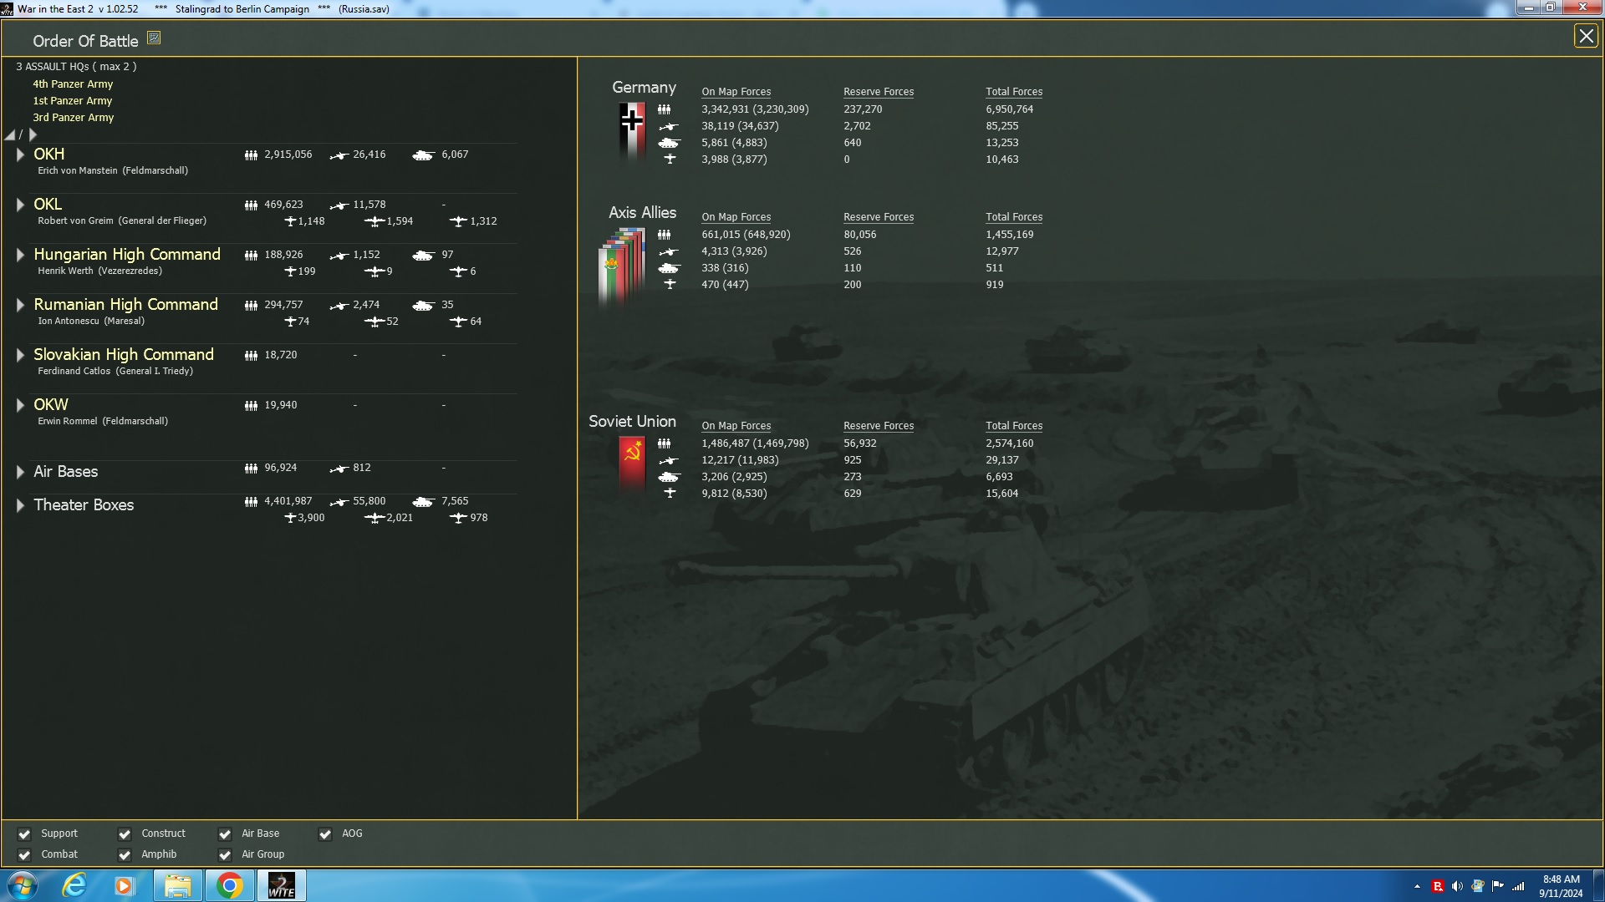The image size is (1605, 902).
Task: Open the WITE app in the taskbar
Action: pyautogui.click(x=281, y=885)
